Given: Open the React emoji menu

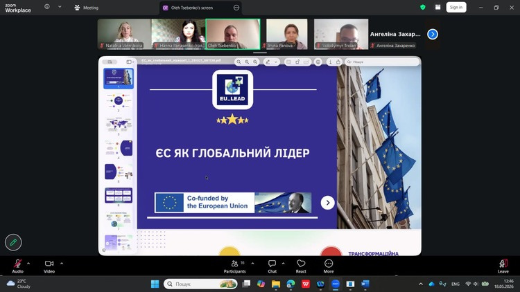Looking at the screenshot, I should pos(301,266).
